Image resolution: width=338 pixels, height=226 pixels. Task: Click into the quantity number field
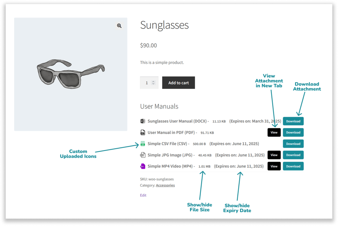tap(146, 83)
